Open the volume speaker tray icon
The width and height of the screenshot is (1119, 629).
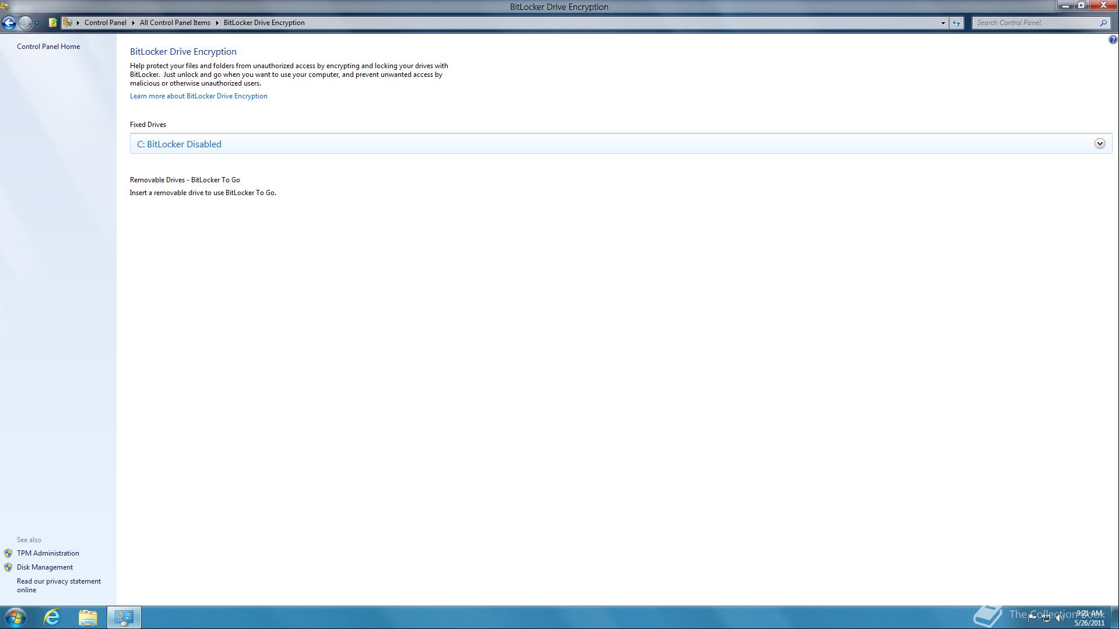1060,618
